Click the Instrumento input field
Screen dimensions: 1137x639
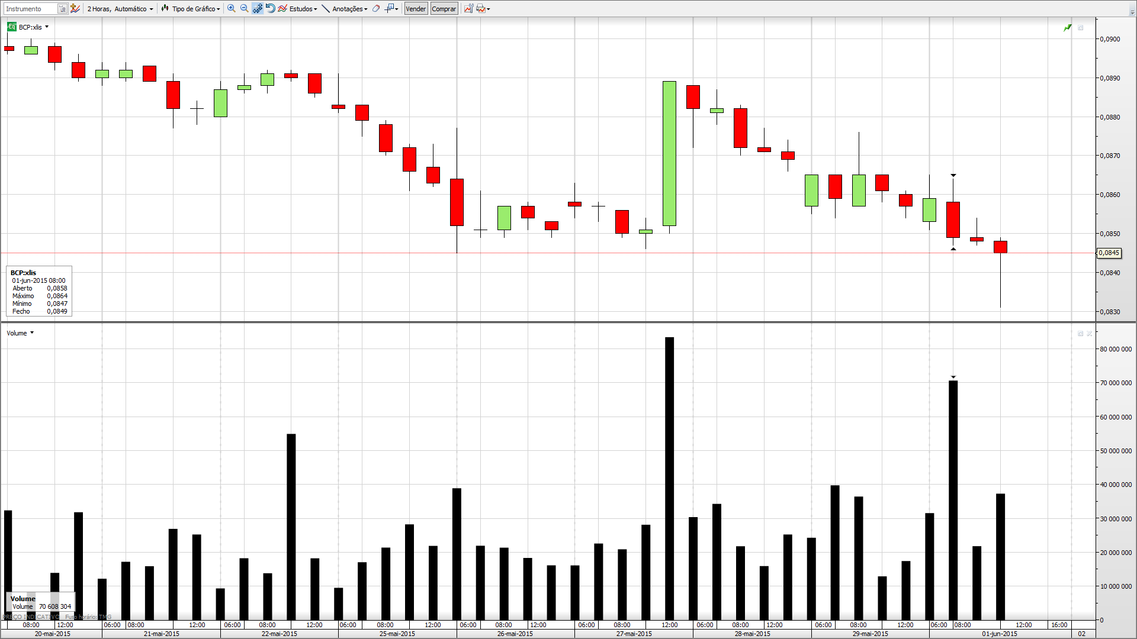pyautogui.click(x=30, y=9)
